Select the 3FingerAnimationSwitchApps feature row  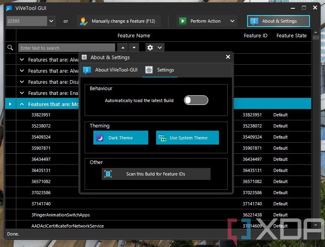[60, 215]
